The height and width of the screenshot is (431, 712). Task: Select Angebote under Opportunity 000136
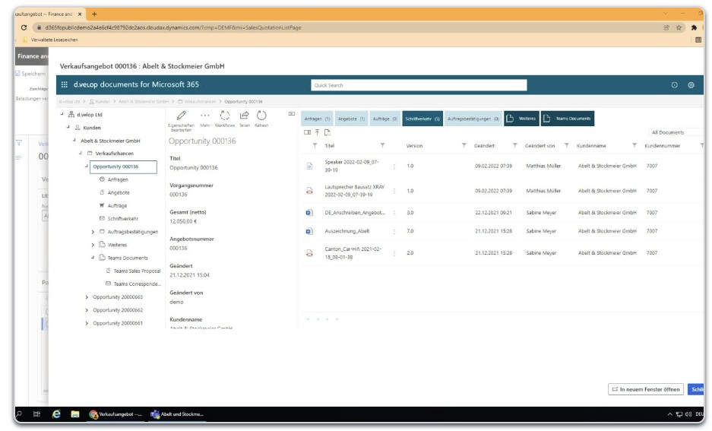(119, 193)
